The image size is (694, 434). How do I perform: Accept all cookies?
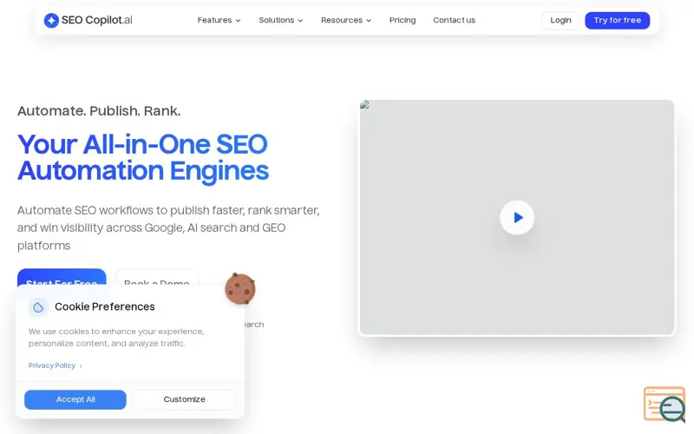75,399
